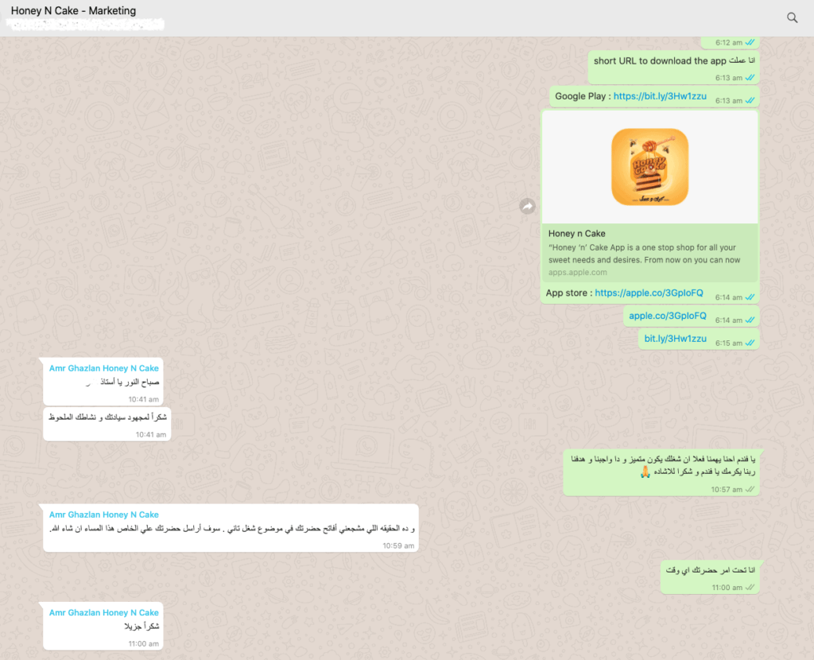
Task: Click the read ticks on the 6:15 am message
Action: tap(750, 344)
